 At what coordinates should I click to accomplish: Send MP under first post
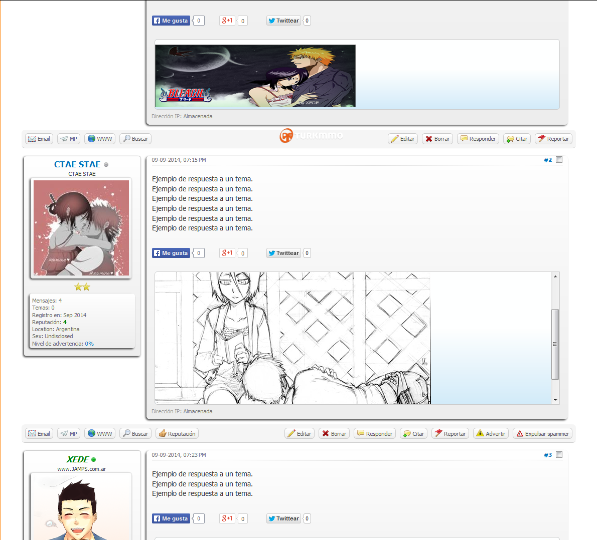pyautogui.click(x=69, y=139)
